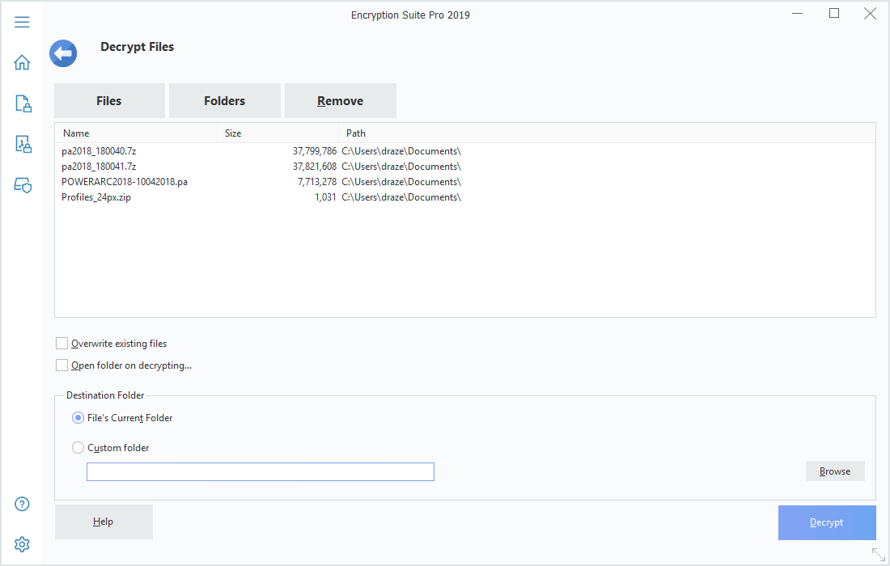Click the blue back arrow icon

tap(63, 54)
